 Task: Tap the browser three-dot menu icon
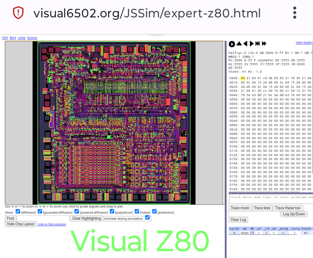(x=295, y=13)
